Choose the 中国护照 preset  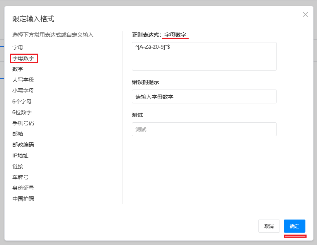coord(23,199)
